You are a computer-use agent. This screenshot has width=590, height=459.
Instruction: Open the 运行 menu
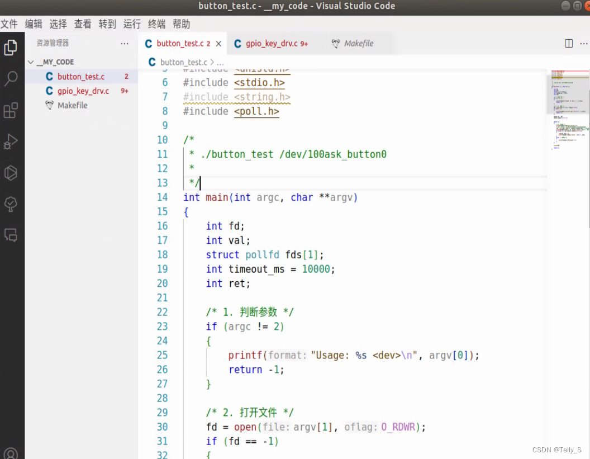point(132,24)
